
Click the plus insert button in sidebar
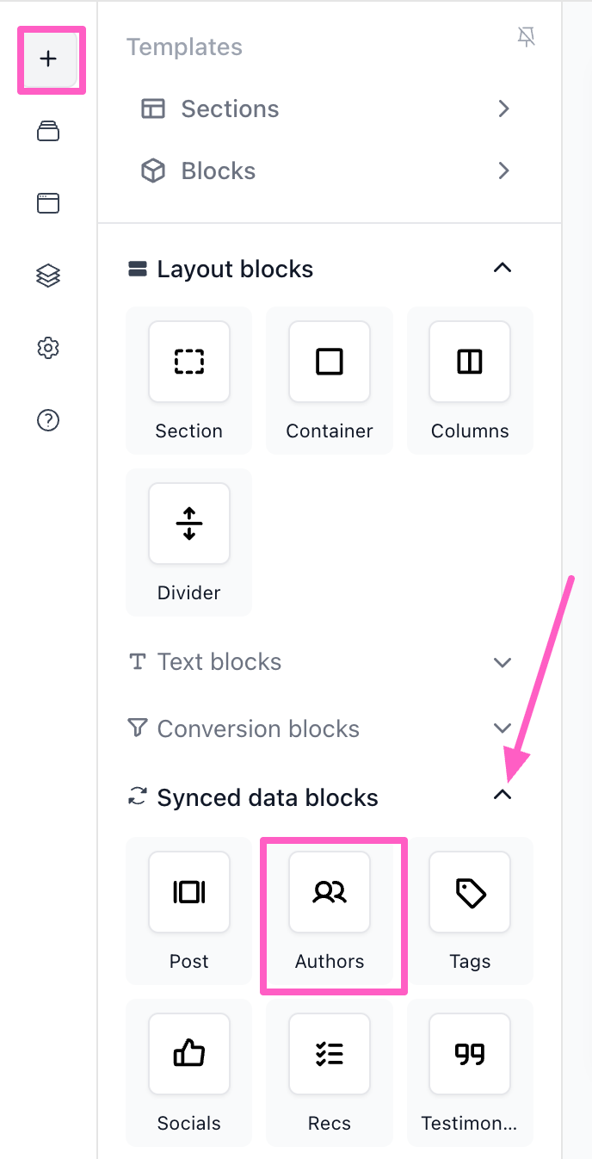click(49, 59)
